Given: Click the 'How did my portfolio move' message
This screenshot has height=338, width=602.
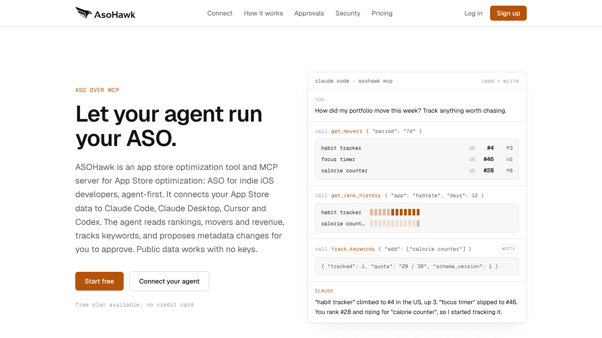Looking at the screenshot, I should click(x=411, y=111).
